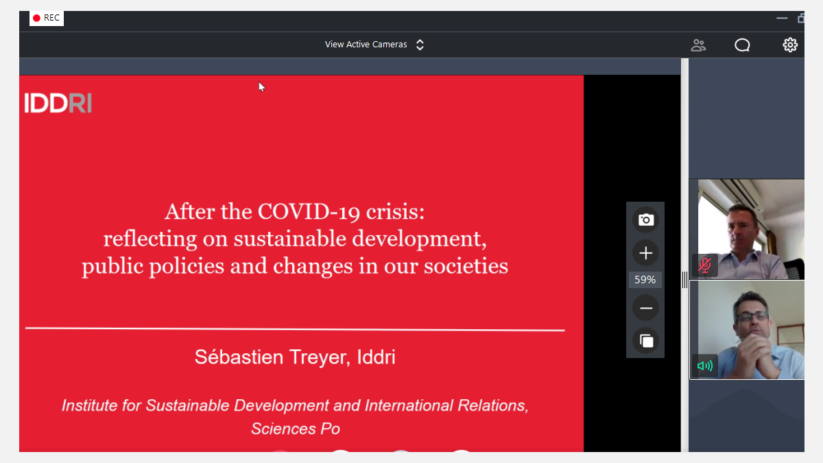The height and width of the screenshot is (463, 823).
Task: Click the overlapping squares copy icon
Action: click(x=645, y=340)
